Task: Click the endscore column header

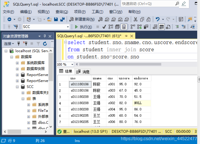Action: click(x=142, y=78)
